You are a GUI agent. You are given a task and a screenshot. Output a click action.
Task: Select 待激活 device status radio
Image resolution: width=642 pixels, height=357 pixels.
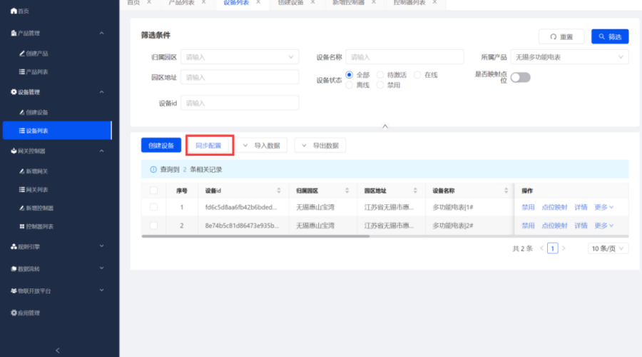click(x=380, y=74)
